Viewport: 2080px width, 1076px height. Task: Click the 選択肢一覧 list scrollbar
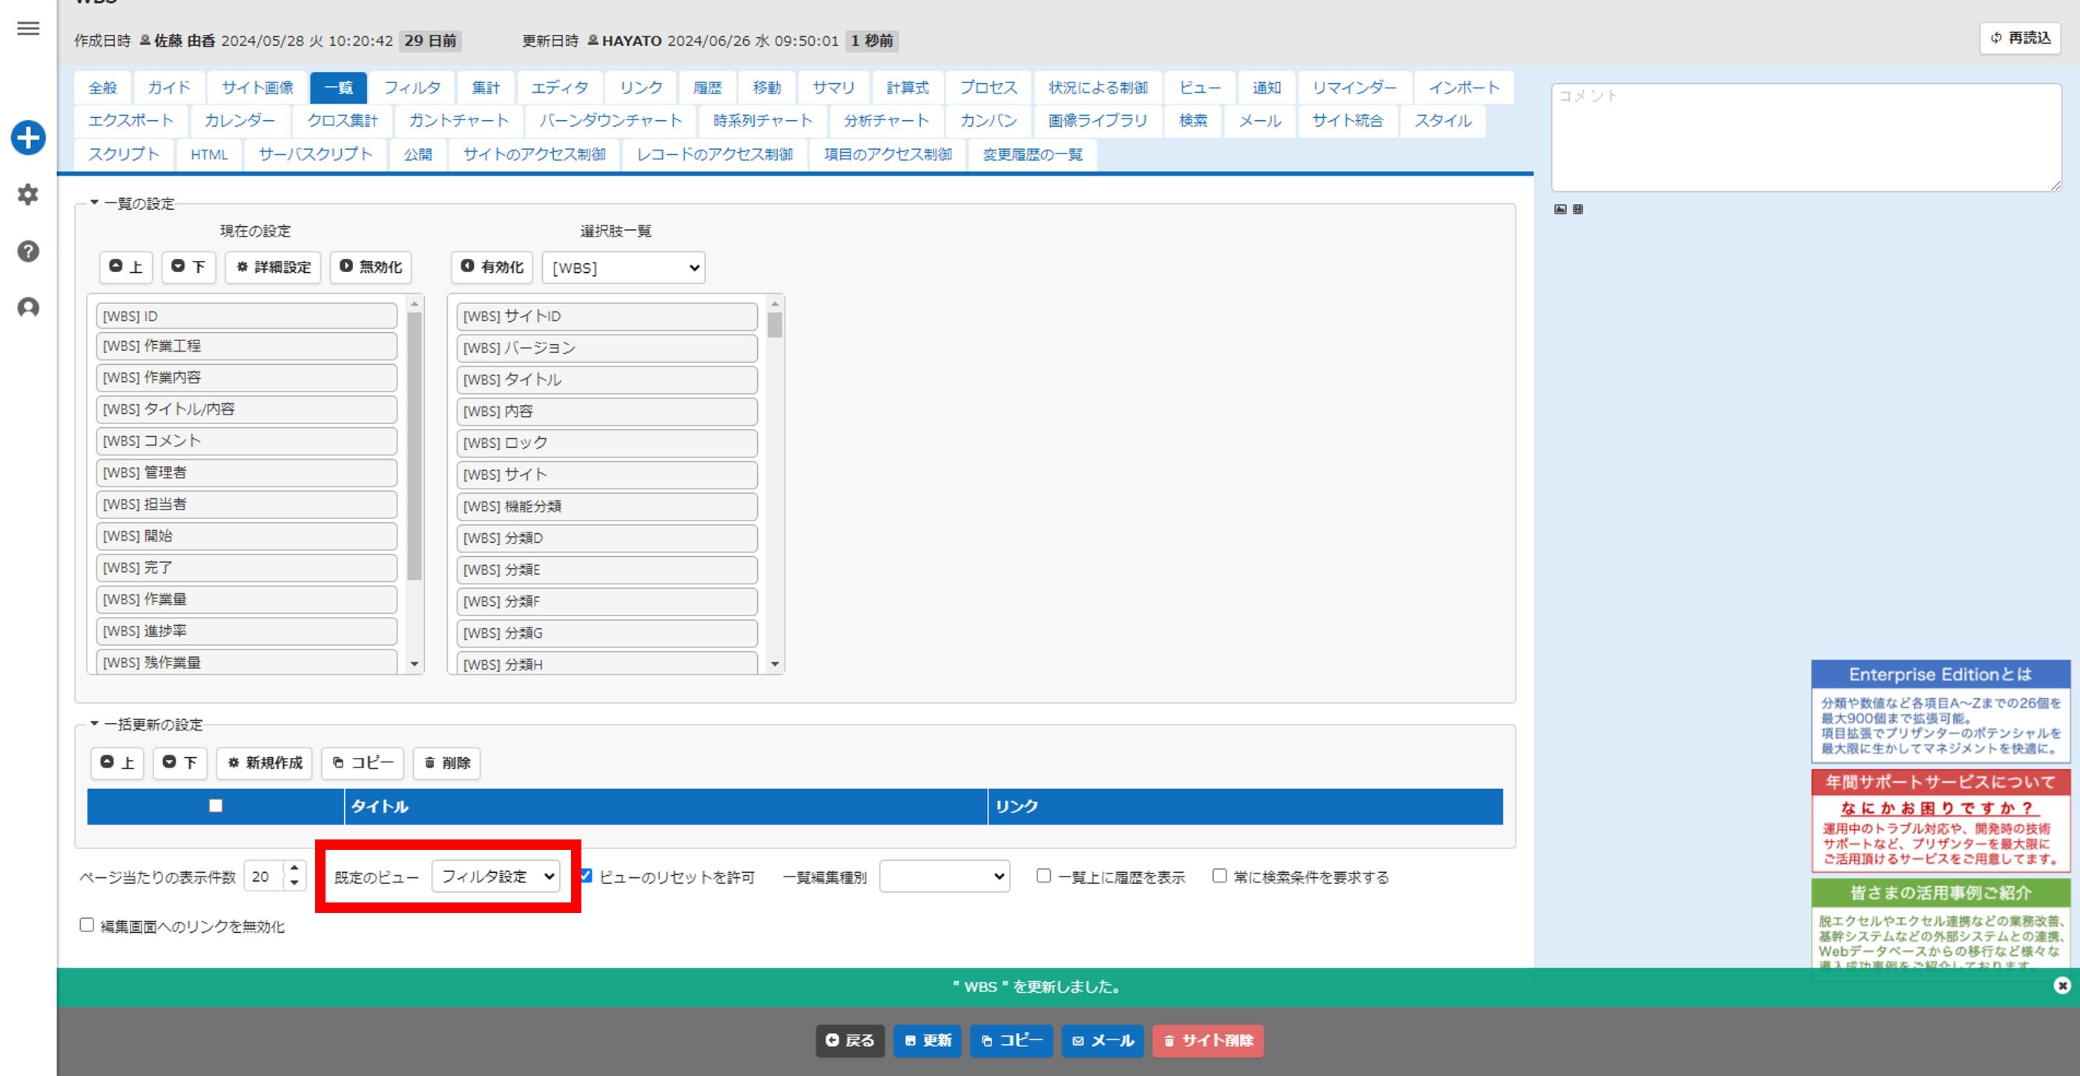(775, 325)
